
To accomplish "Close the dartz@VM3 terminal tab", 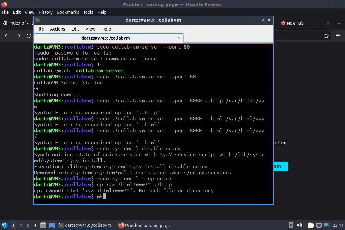I will (179, 38).
